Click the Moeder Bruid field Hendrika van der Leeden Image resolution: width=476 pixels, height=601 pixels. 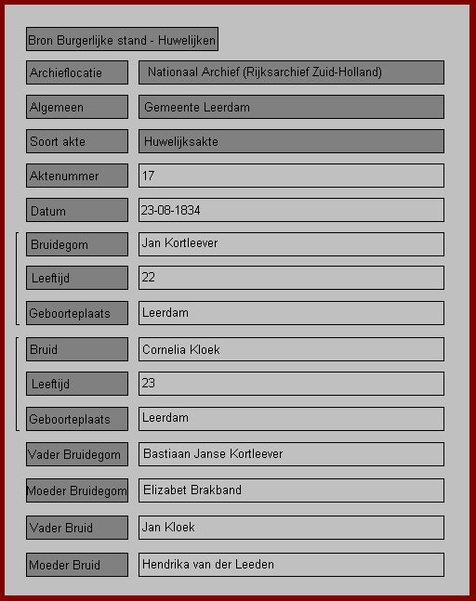(x=291, y=565)
